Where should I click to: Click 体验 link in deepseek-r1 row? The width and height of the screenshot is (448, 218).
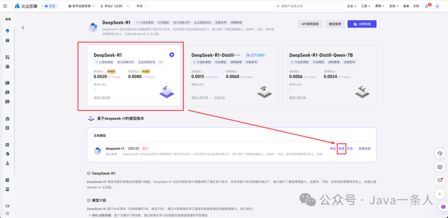click(333, 149)
